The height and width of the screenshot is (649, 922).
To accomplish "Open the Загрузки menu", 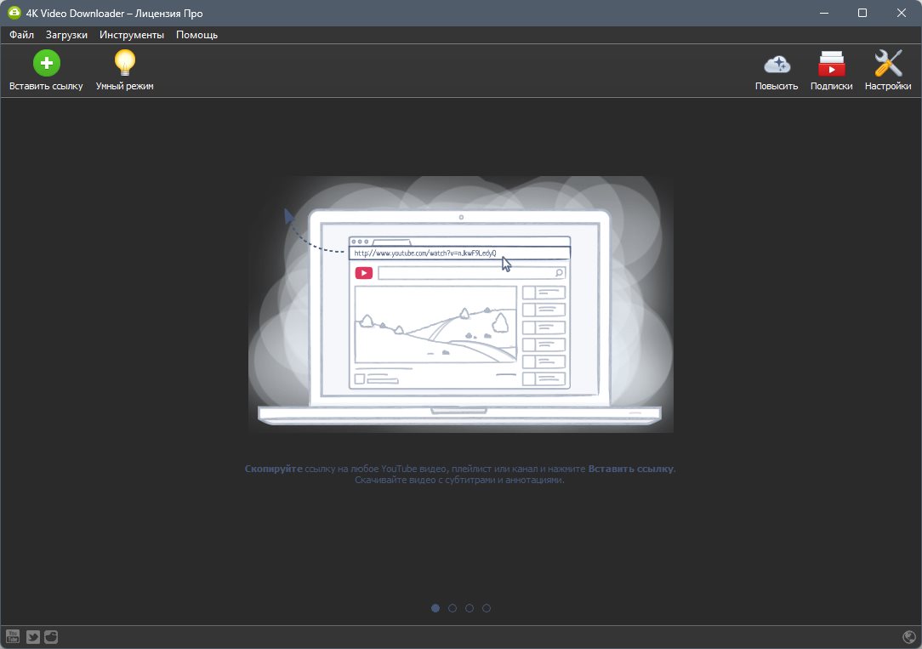I will 66,35.
